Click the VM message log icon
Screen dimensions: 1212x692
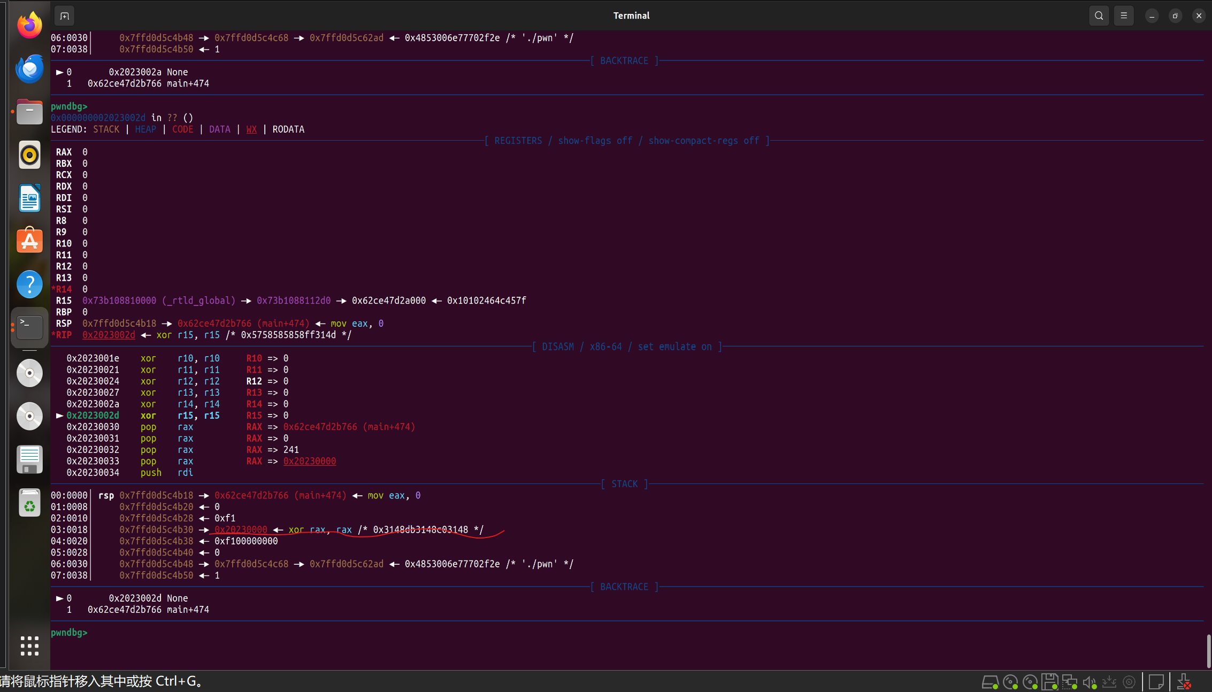[x=1156, y=682]
